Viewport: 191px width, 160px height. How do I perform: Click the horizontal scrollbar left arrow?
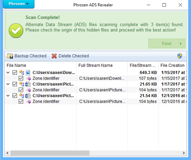(x=8, y=153)
